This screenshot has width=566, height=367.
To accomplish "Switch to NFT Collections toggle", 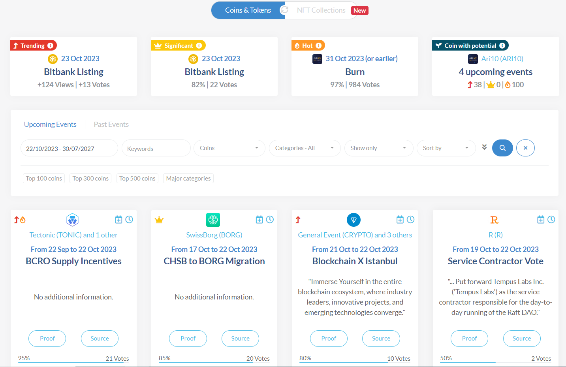I will pyautogui.click(x=321, y=10).
